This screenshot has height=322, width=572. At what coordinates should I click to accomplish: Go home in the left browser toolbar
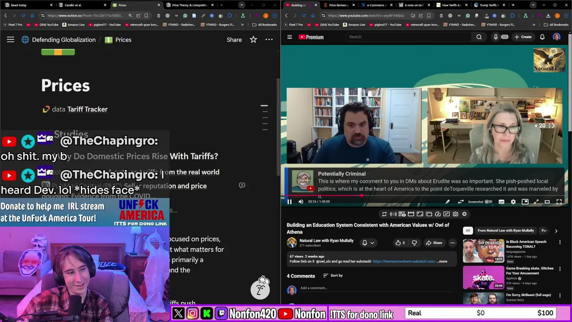point(33,16)
